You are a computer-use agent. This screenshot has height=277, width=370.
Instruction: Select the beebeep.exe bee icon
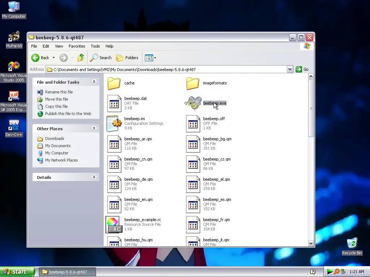click(193, 103)
